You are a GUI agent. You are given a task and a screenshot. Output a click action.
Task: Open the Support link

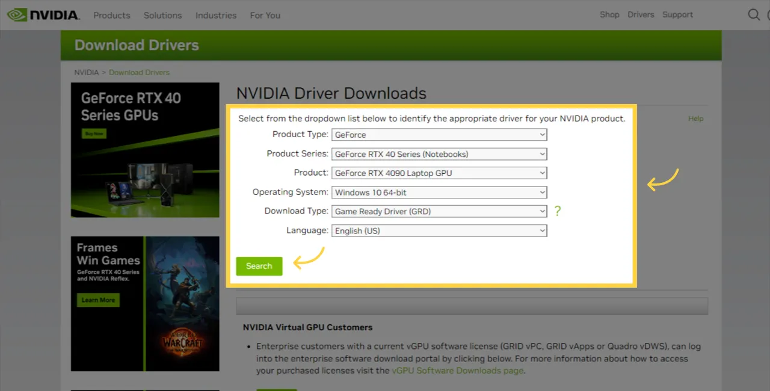[x=678, y=14]
